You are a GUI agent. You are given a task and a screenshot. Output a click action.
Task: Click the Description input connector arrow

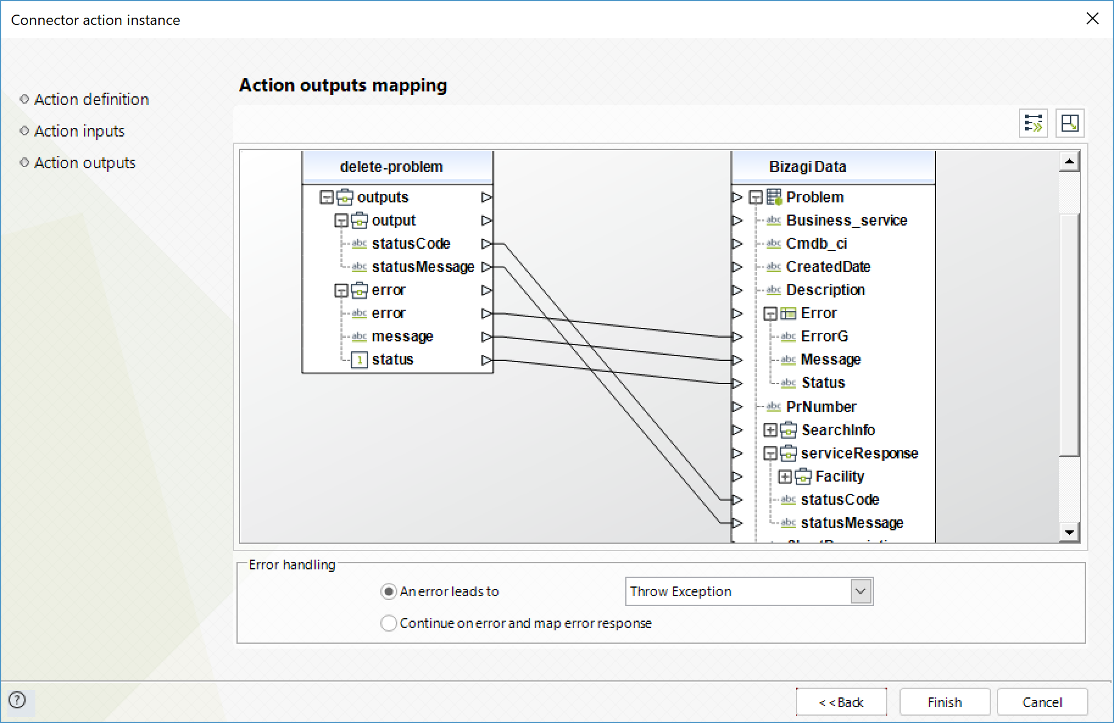coord(737,290)
